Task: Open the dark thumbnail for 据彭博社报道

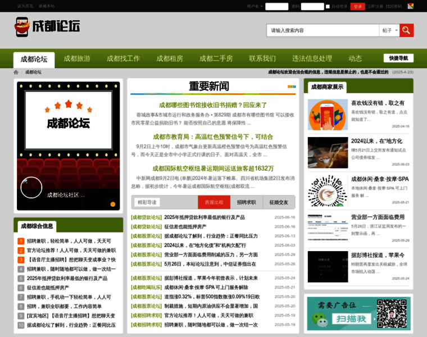Action: click(x=328, y=267)
